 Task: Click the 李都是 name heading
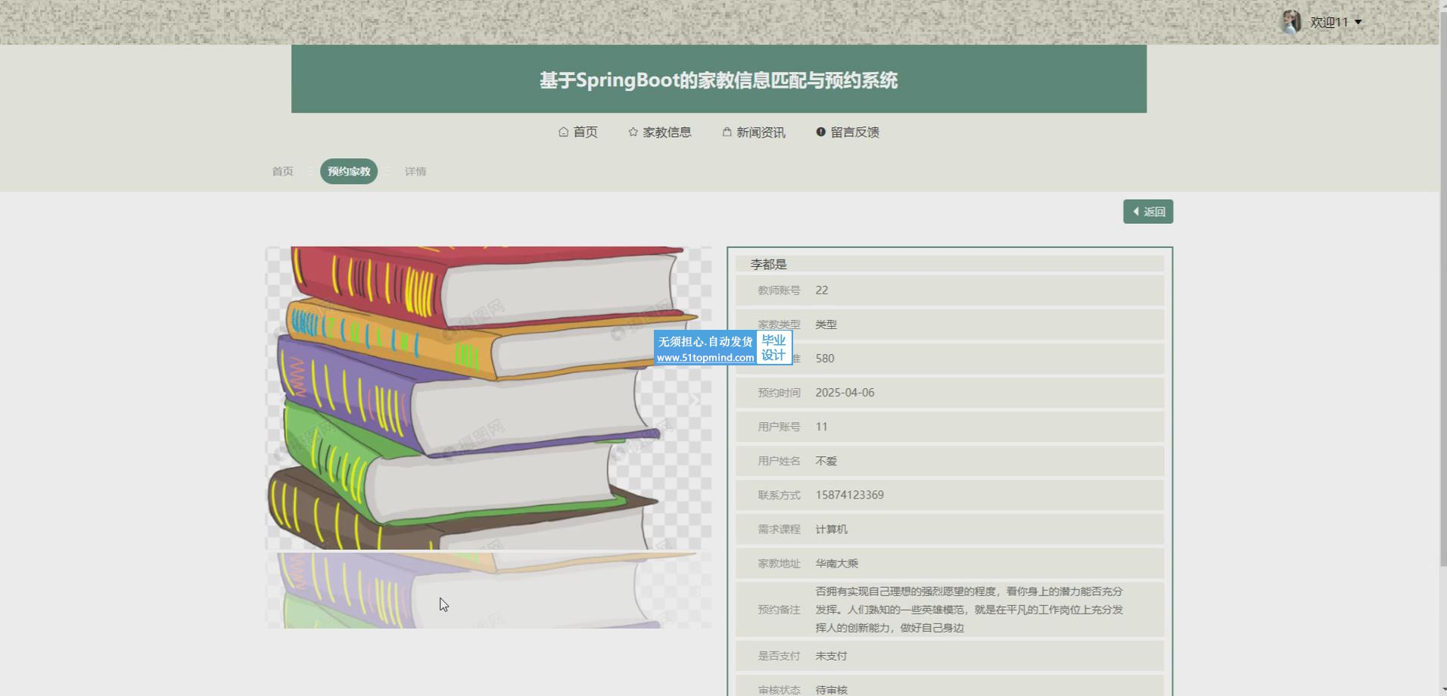pos(768,264)
